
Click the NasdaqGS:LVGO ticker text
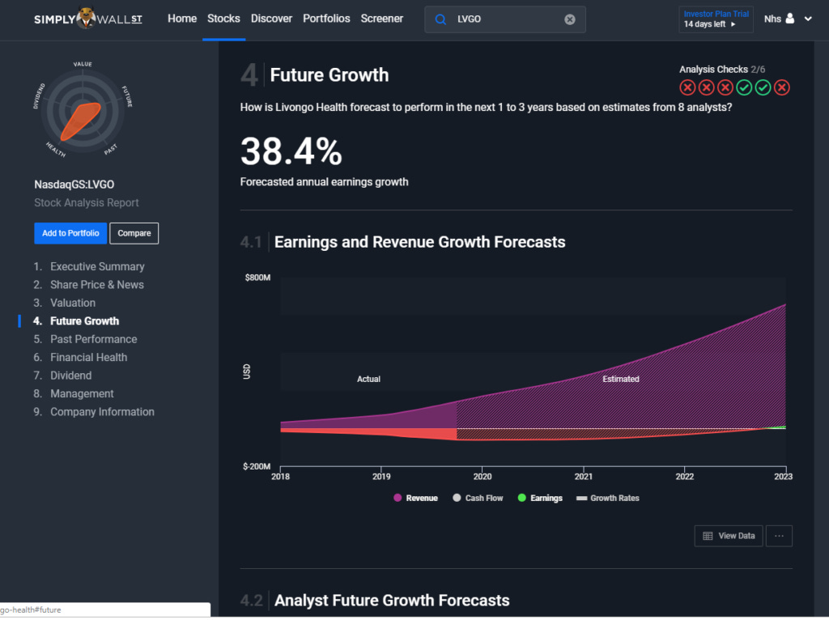tap(74, 185)
